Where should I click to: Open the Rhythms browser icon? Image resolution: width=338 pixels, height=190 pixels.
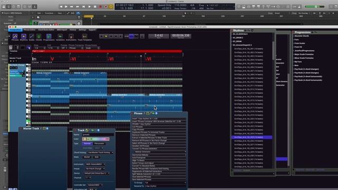24,36
